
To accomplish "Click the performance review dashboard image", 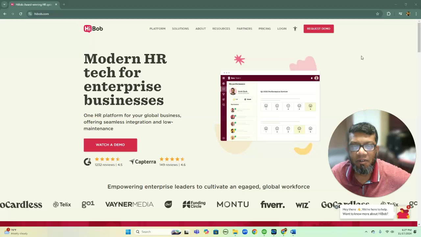I will click(x=270, y=106).
